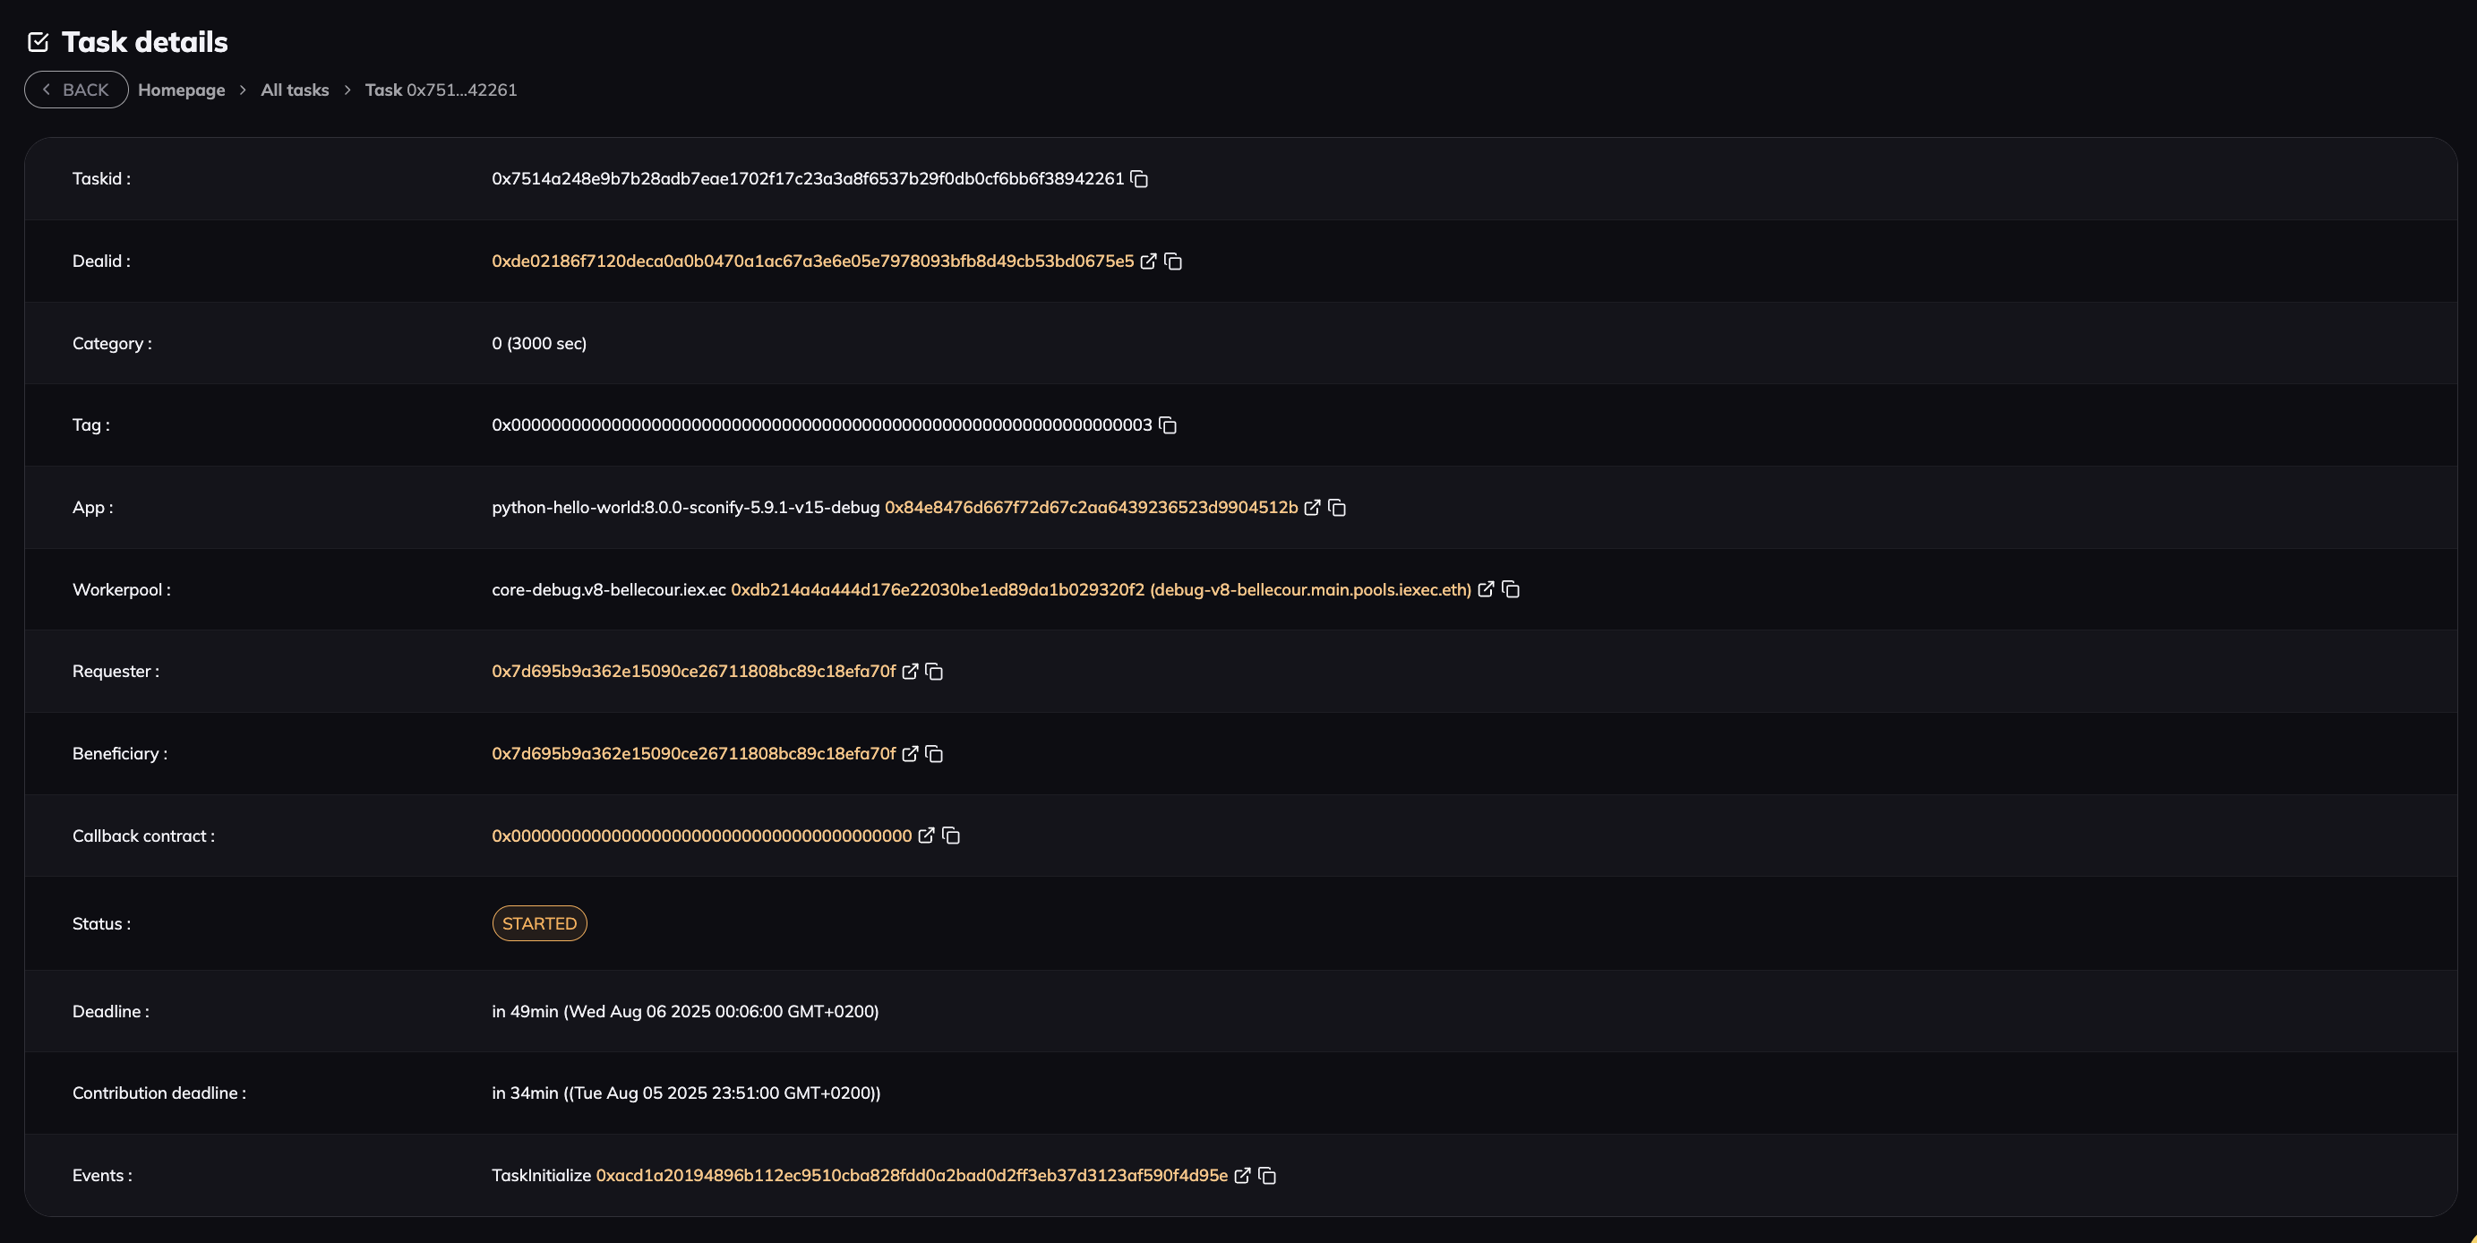Copy the Tag value
The width and height of the screenshot is (2477, 1243).
[1169, 424]
